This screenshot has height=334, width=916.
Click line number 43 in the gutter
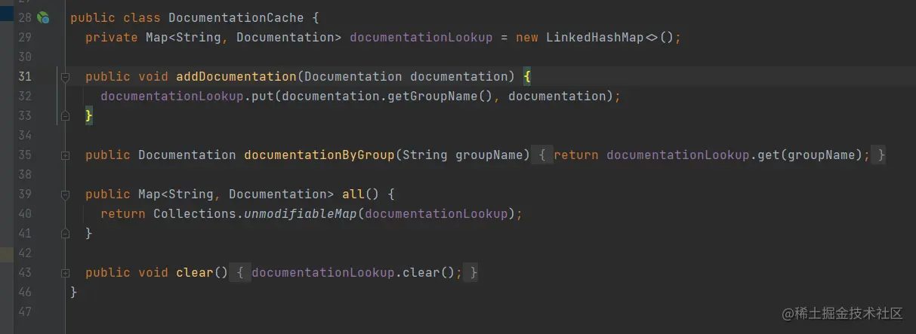24,272
